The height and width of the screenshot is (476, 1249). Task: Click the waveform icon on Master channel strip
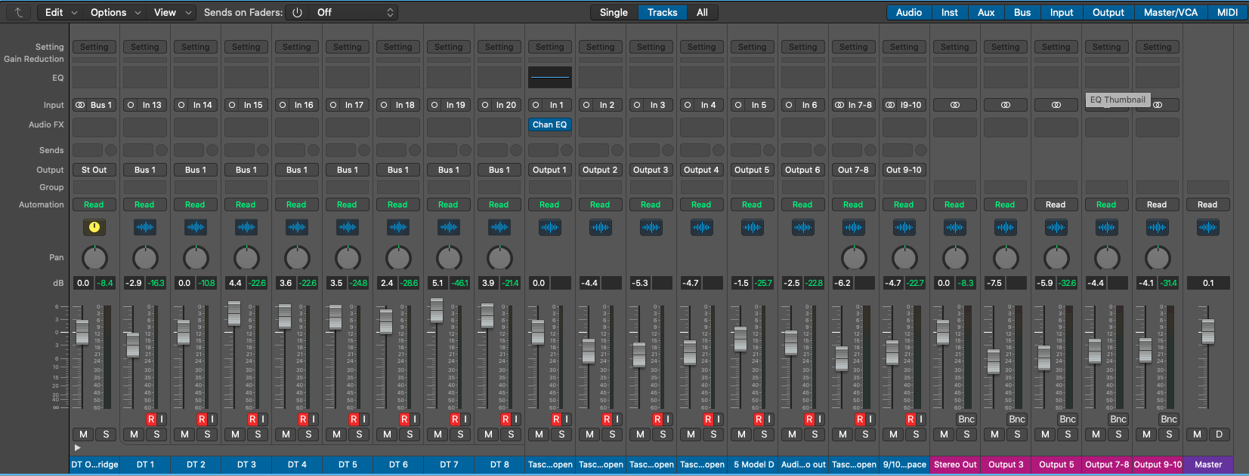[x=1207, y=227]
